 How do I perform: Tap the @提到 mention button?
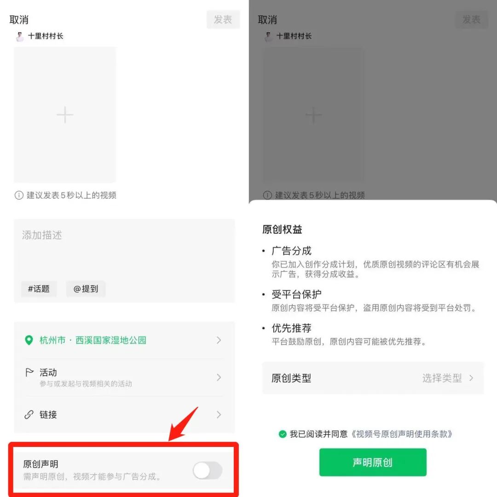(x=86, y=289)
